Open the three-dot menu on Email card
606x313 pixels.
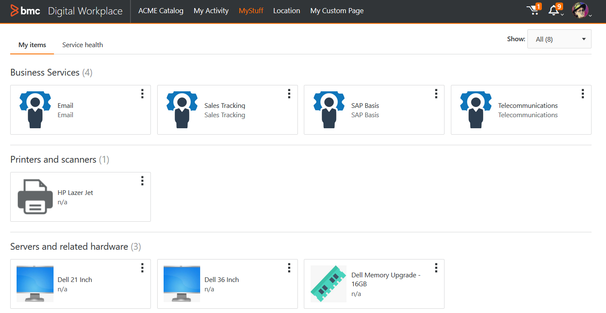click(x=142, y=94)
